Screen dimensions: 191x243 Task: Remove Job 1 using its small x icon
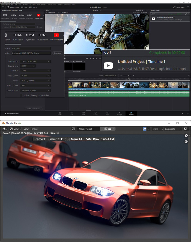coord(188,14)
